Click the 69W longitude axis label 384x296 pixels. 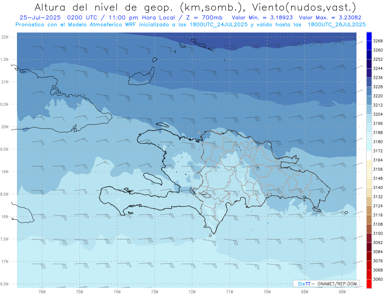tap(305, 292)
